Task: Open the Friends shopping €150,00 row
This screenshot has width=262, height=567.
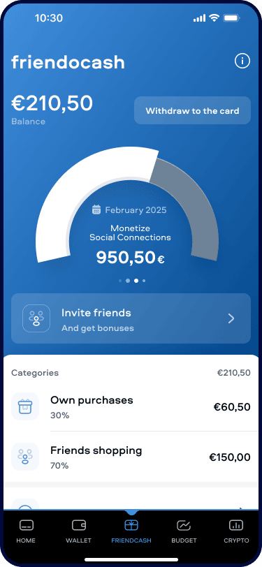Action: (131, 457)
